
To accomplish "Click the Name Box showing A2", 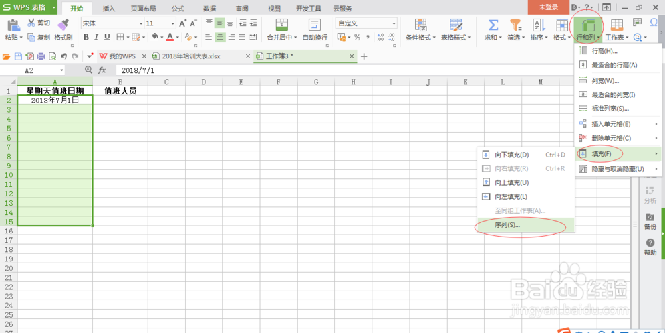I will (33, 70).
